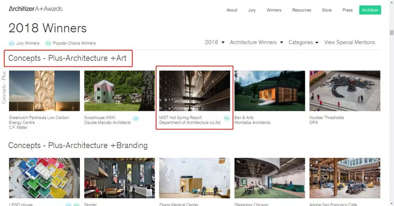Open the Resources menu item

click(x=301, y=10)
